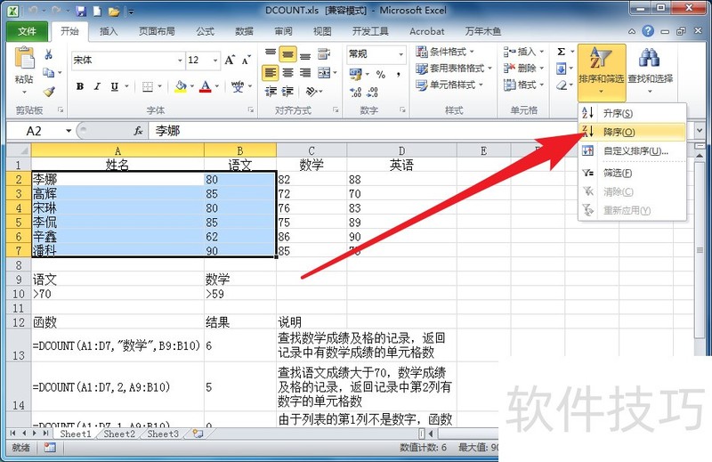Click the Cut scissors icon
712x462 pixels.
[x=48, y=54]
